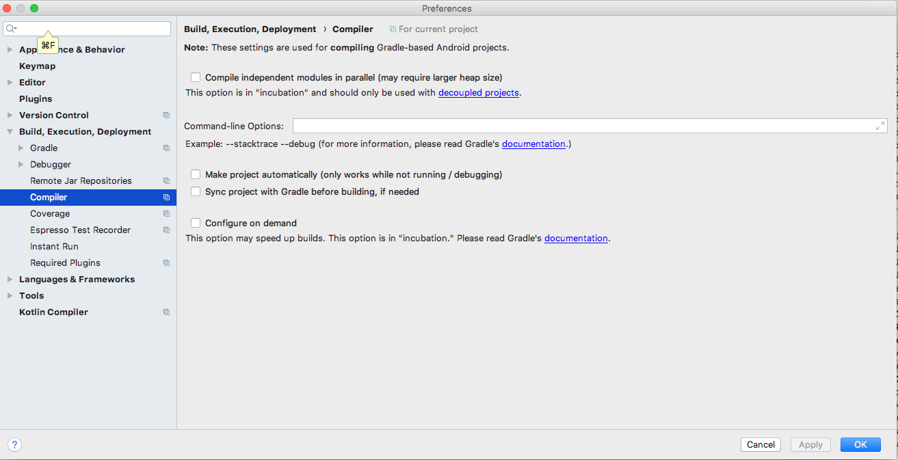
Task: Click the Command-line Options text field
Action: (x=581, y=126)
